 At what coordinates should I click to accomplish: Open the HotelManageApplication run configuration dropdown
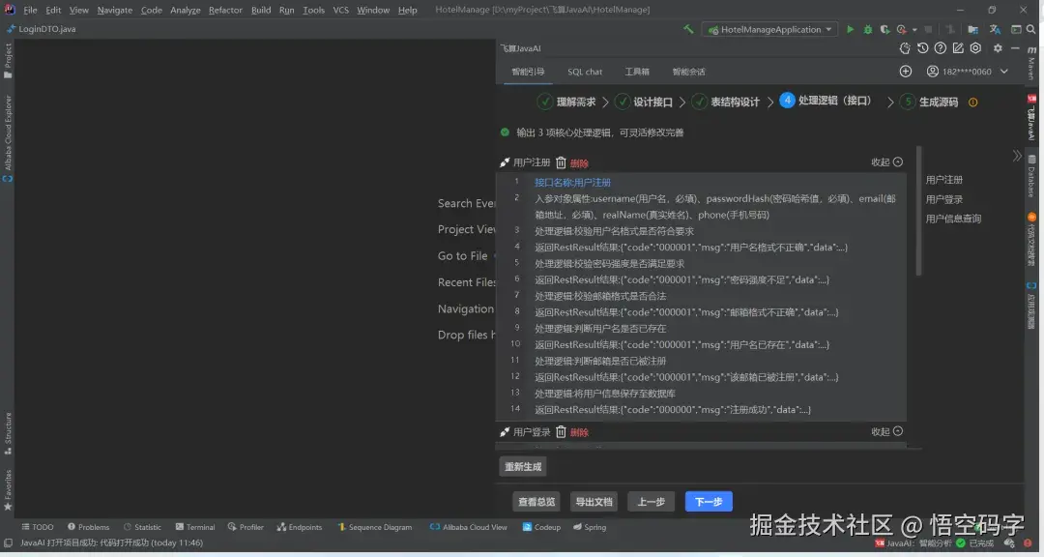click(768, 29)
